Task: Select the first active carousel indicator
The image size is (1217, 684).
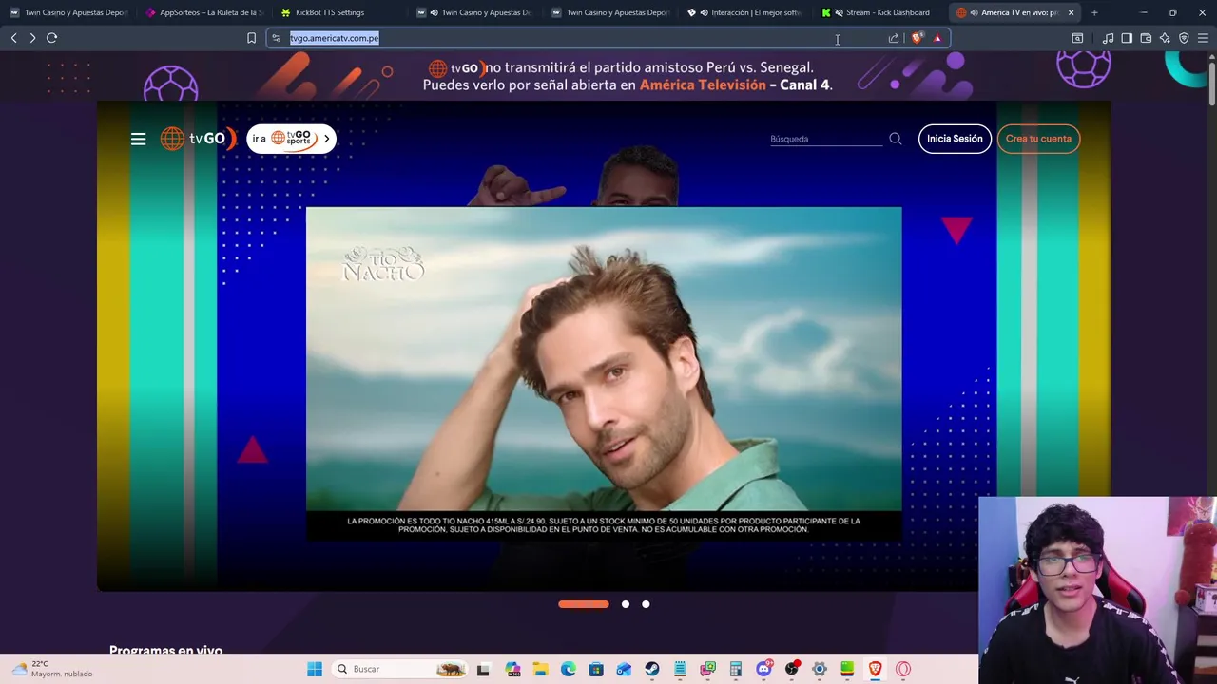Action: coord(584,604)
